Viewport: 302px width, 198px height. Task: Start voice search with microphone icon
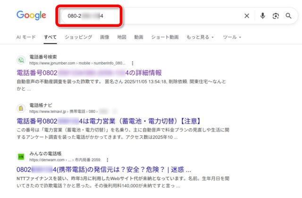[x=262, y=16]
